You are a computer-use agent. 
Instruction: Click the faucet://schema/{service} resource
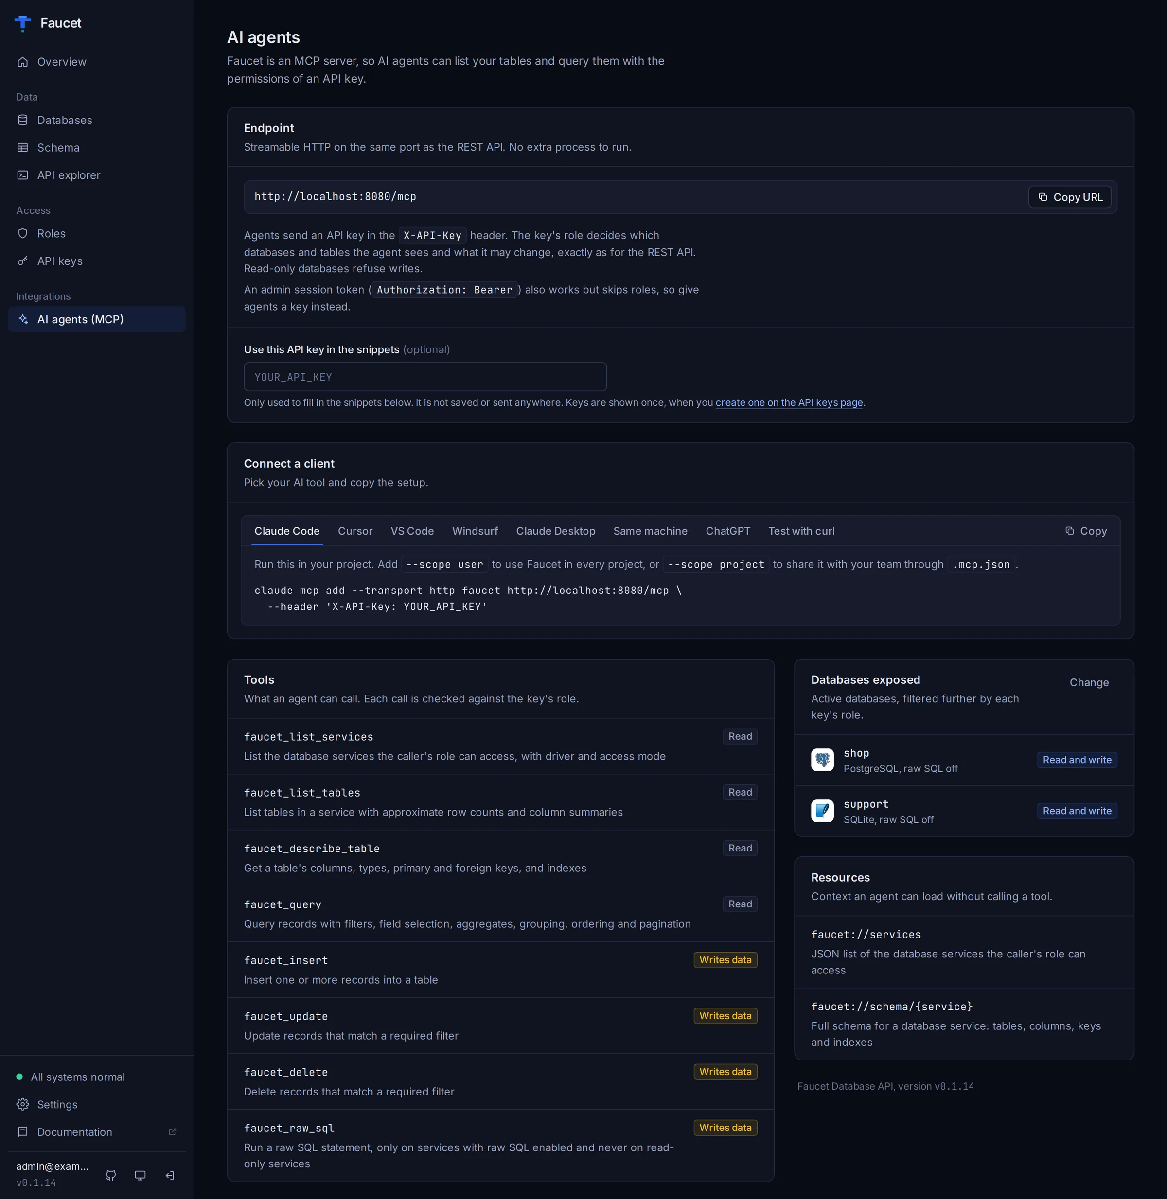892,1007
